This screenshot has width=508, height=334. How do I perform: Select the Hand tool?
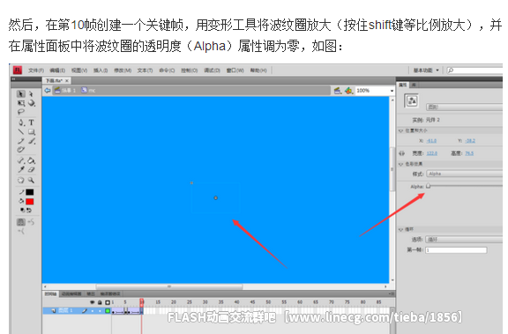click(x=21, y=181)
